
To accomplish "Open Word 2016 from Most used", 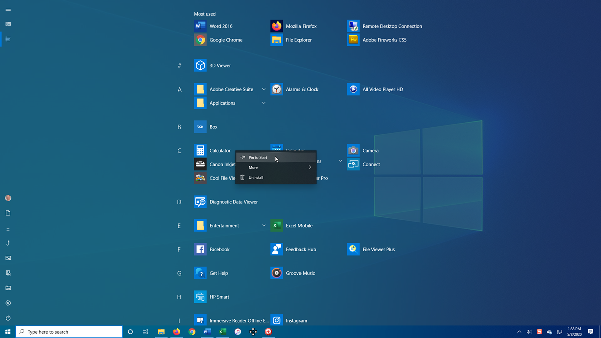I will [214, 26].
